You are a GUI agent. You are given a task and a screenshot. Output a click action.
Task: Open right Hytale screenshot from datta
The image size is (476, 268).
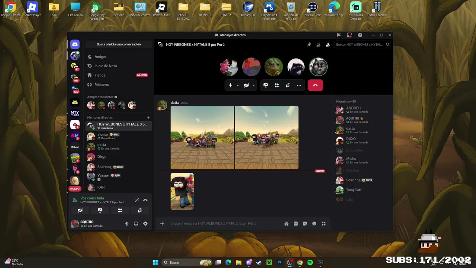point(267,137)
